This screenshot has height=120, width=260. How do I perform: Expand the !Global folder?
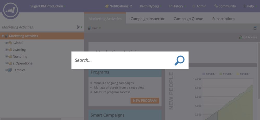tap(7, 43)
